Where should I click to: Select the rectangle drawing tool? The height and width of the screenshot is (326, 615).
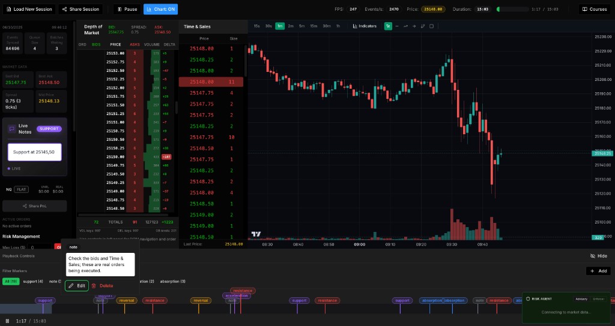(431, 26)
